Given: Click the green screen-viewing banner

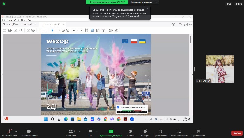Looking at the screenshot, I should pos(107,2).
